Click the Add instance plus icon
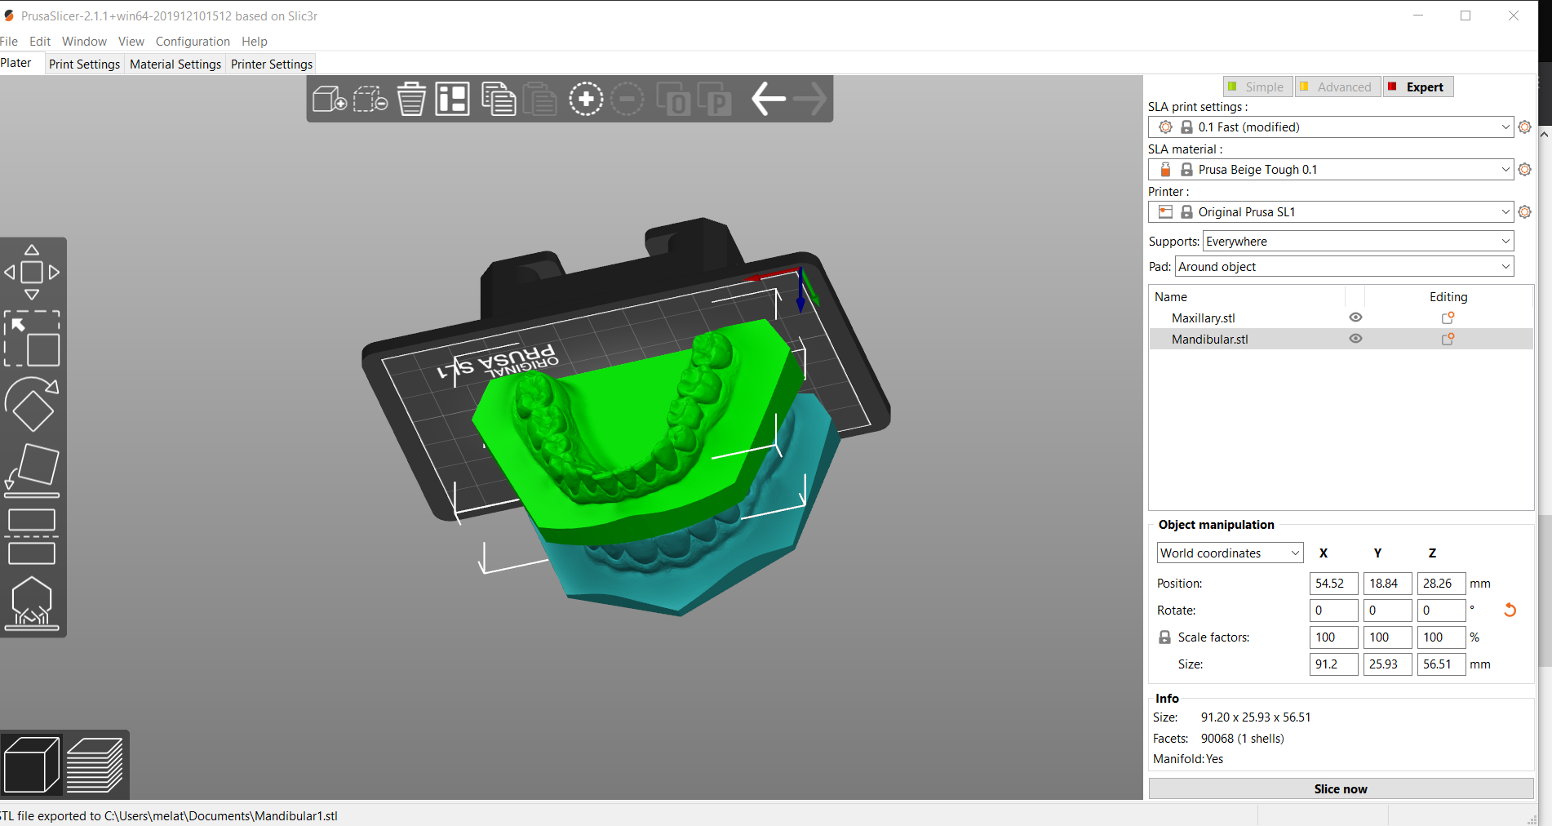The image size is (1552, 826). tap(586, 100)
